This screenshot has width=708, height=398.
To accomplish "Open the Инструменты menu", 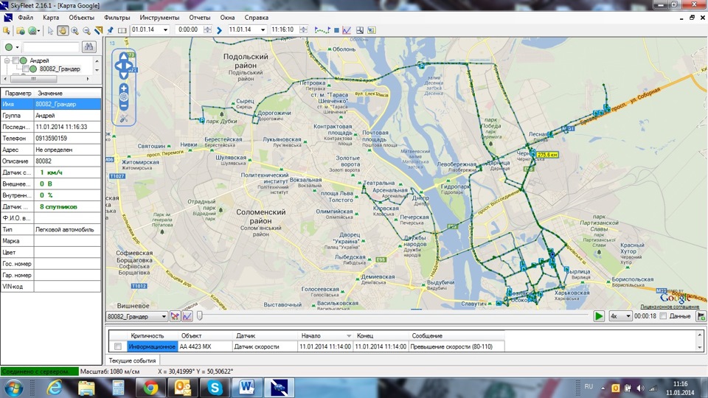I will (x=159, y=18).
